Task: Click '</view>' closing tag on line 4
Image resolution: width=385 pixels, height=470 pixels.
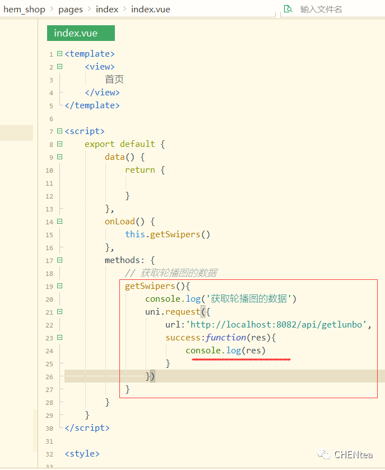Action: click(102, 93)
